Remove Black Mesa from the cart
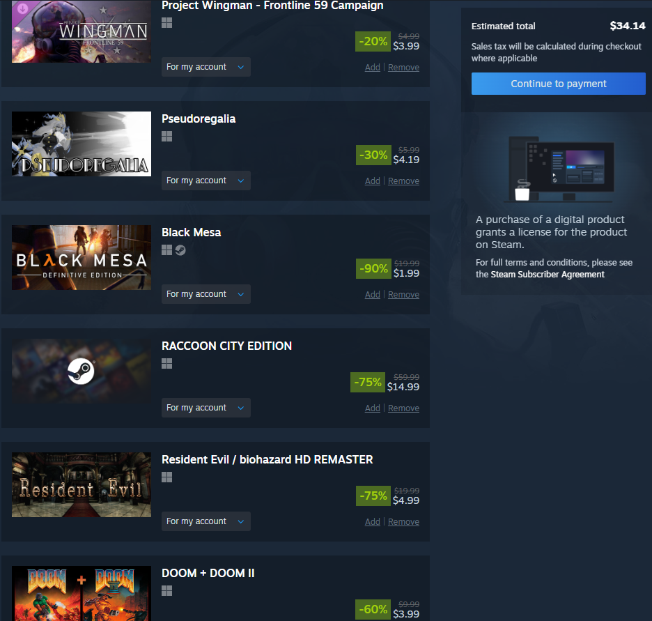Image resolution: width=652 pixels, height=621 pixels. click(x=403, y=295)
